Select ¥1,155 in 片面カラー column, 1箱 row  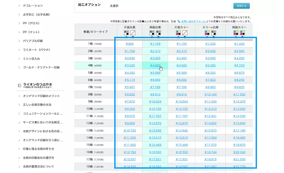point(182,44)
